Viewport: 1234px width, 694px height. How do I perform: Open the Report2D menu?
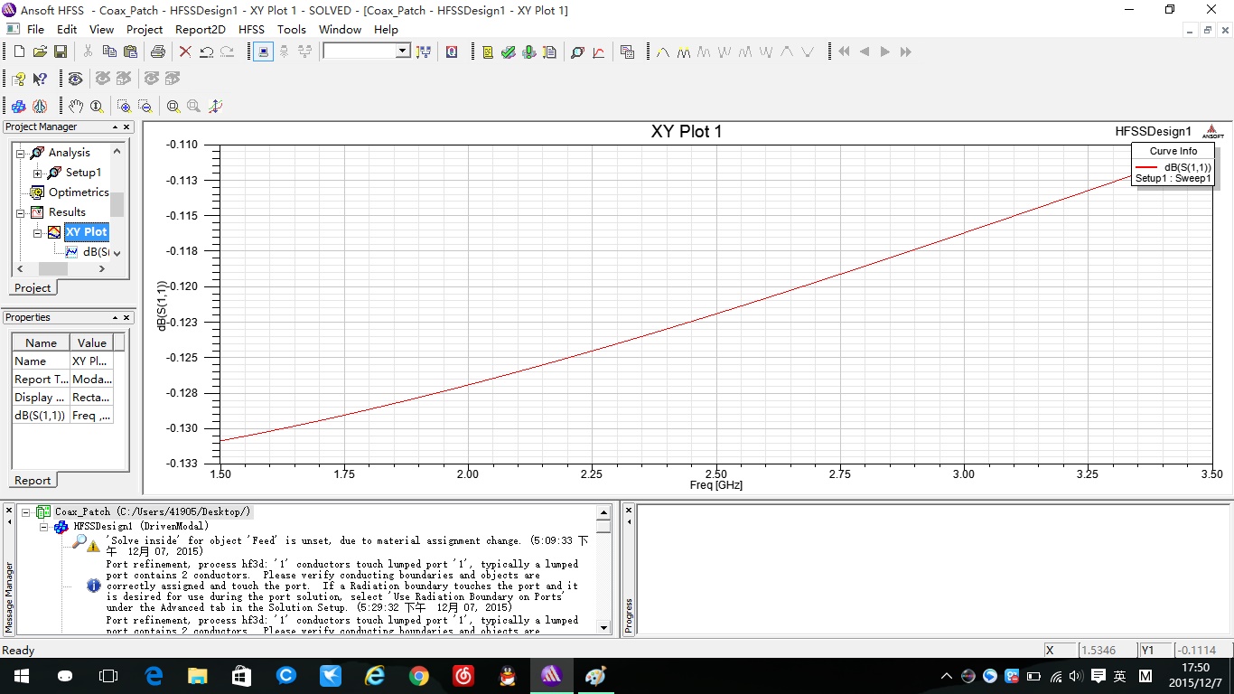click(x=201, y=30)
